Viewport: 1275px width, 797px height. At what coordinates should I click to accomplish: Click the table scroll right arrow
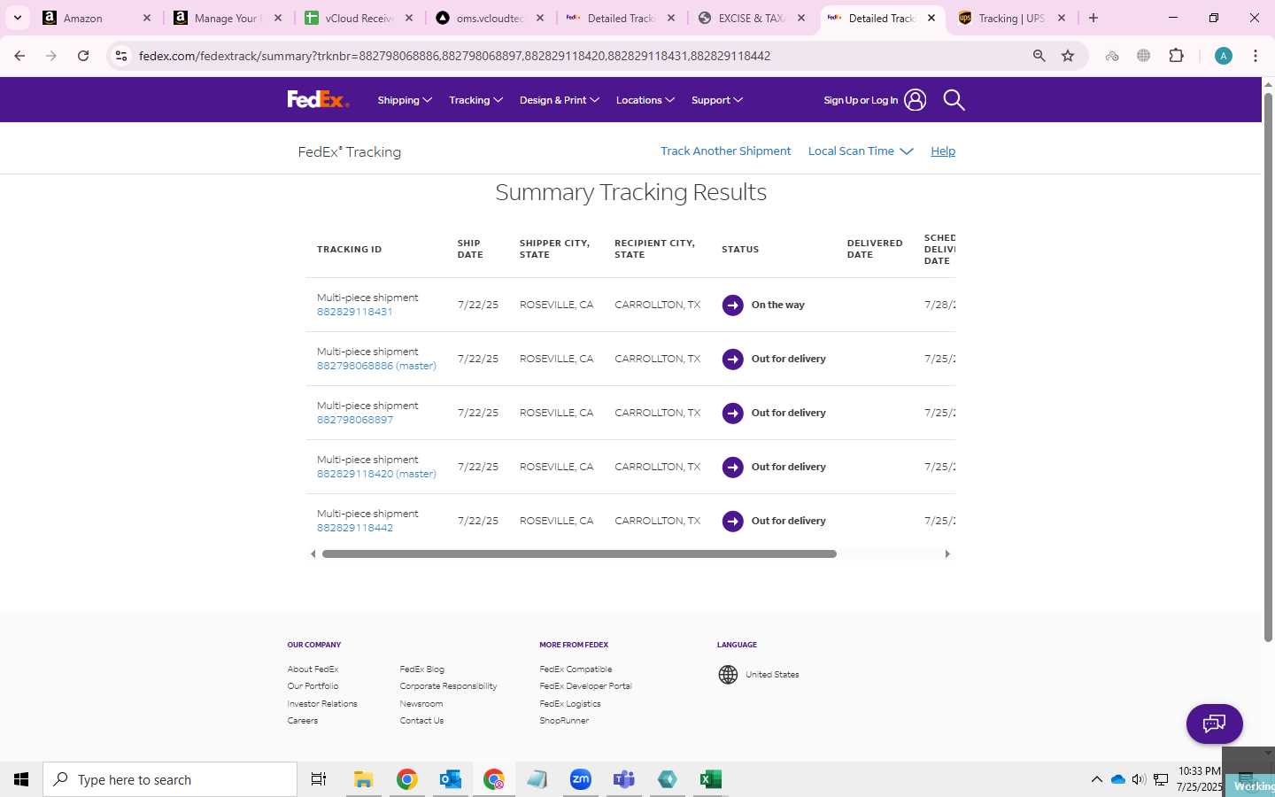[947, 554]
